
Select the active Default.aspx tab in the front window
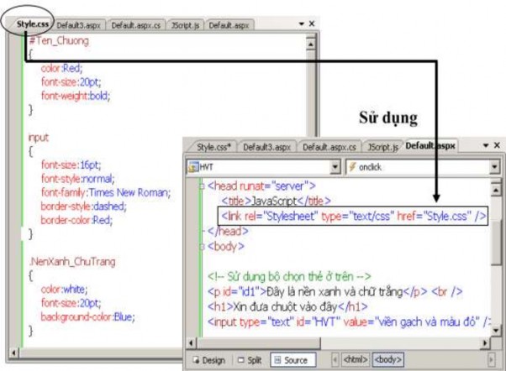coord(430,146)
